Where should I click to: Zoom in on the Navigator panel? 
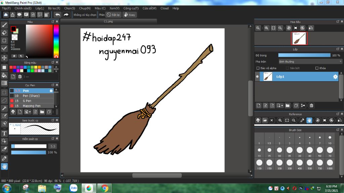[266, 28]
